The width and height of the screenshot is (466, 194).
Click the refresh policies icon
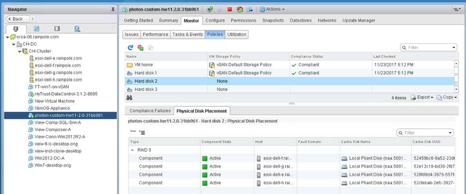tap(130, 48)
